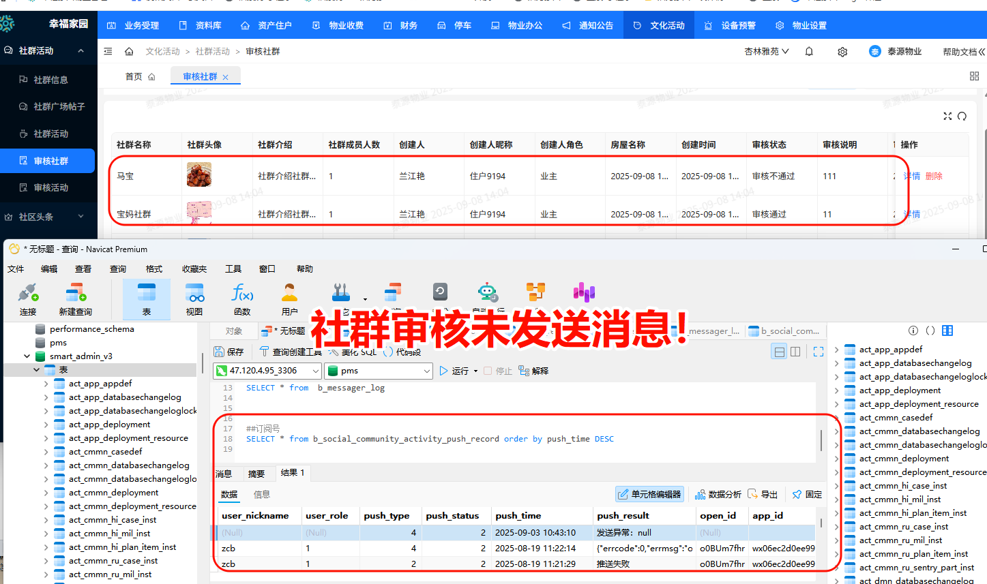Open the 连接 (Connection) wizard icon
Image resolution: width=987 pixels, height=584 pixels.
pos(27,298)
